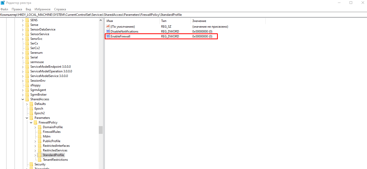Click the StandardProfile folder icon
This screenshot has height=169, width=367.
tap(40, 155)
